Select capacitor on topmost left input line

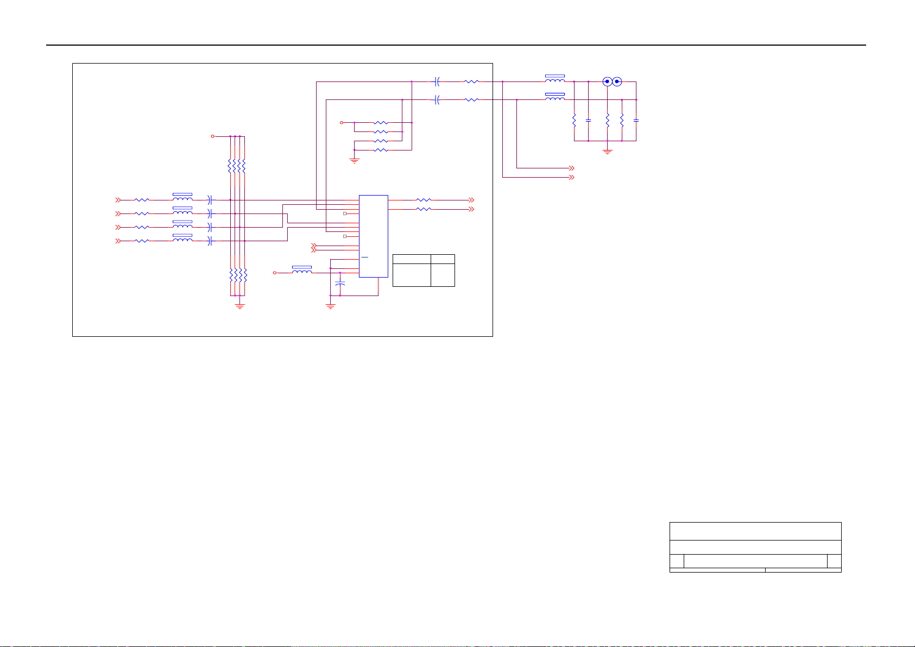click(211, 200)
